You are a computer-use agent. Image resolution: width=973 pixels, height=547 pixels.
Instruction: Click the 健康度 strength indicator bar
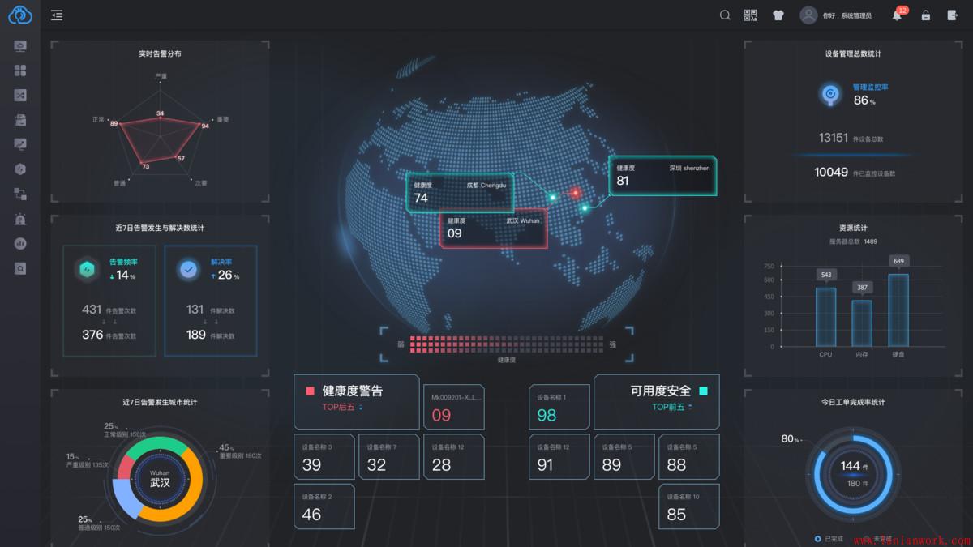[x=506, y=344]
